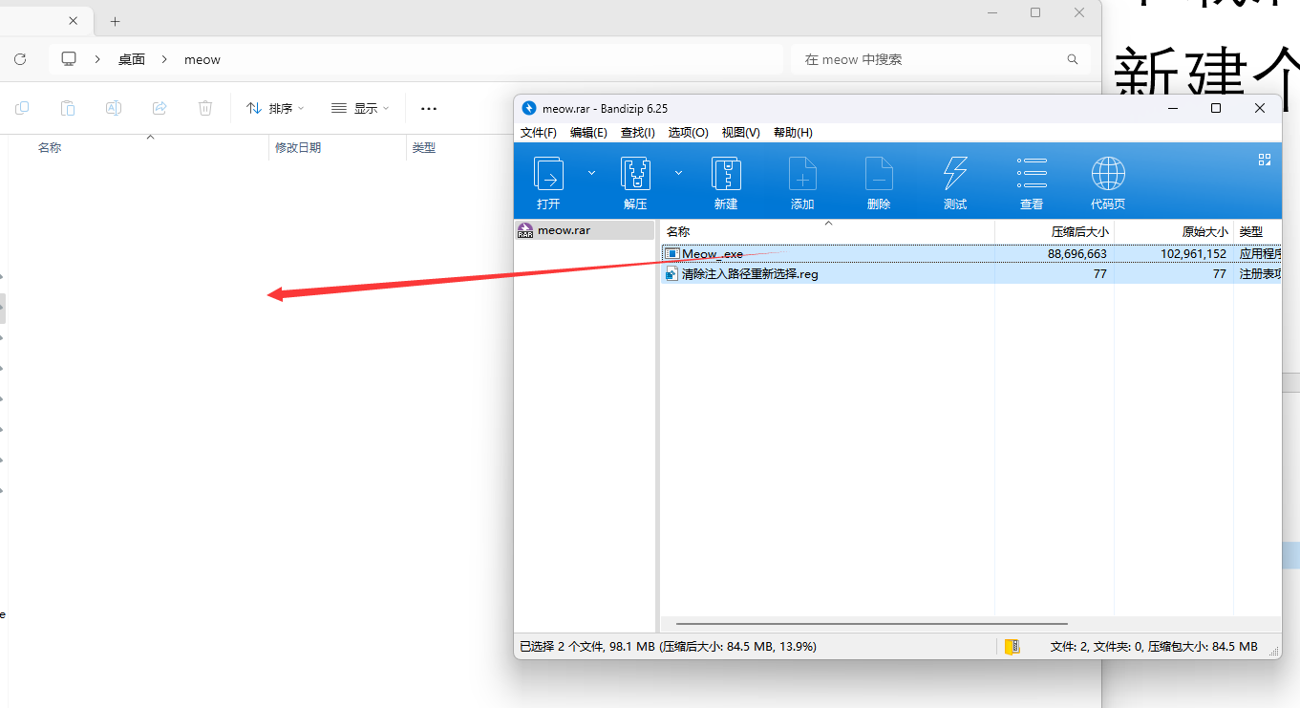
Task: Select the 清除注入路径重新选择.reg file row
Action: [x=970, y=274]
